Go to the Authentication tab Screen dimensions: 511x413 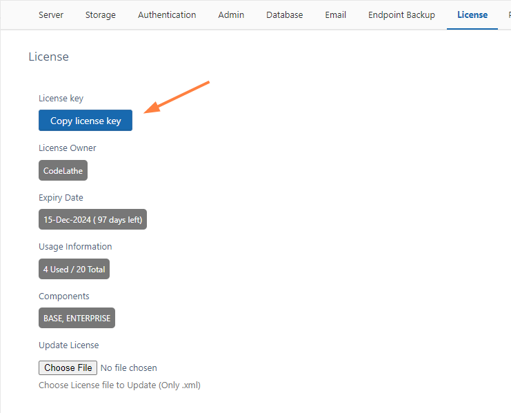point(167,14)
